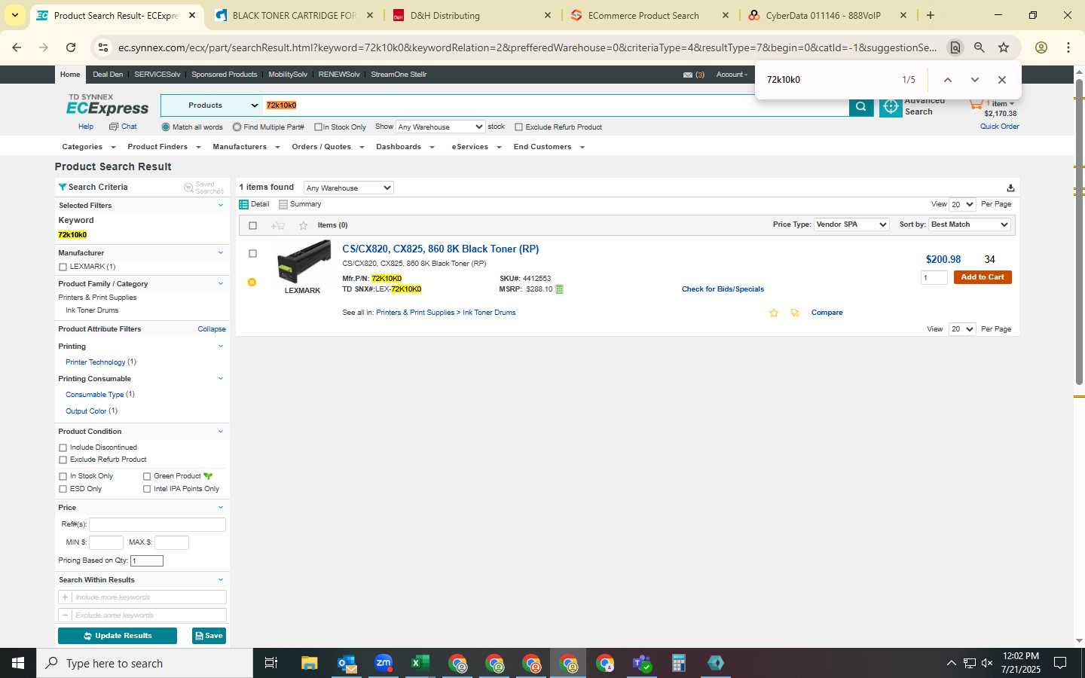Open Zoom from the taskbar
1085x678 pixels.
384,663
